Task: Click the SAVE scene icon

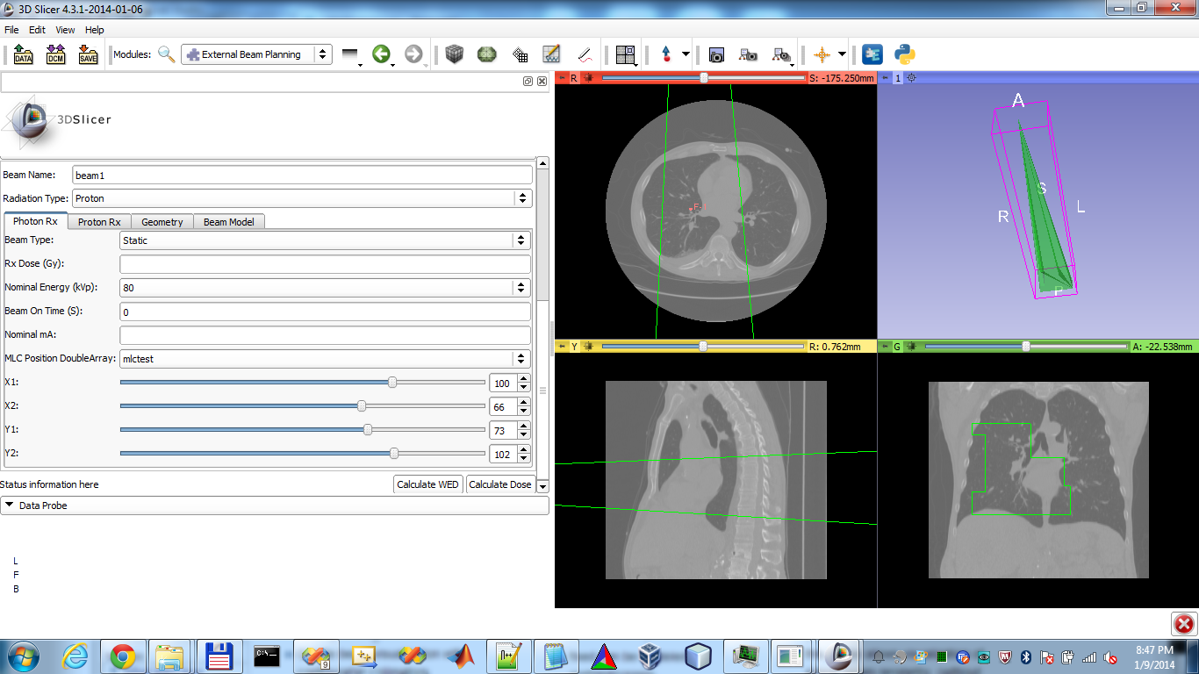Action: (88, 54)
